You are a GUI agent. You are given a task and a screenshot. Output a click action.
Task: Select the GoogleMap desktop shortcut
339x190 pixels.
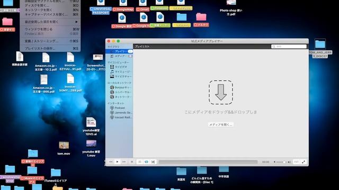[123, 5]
